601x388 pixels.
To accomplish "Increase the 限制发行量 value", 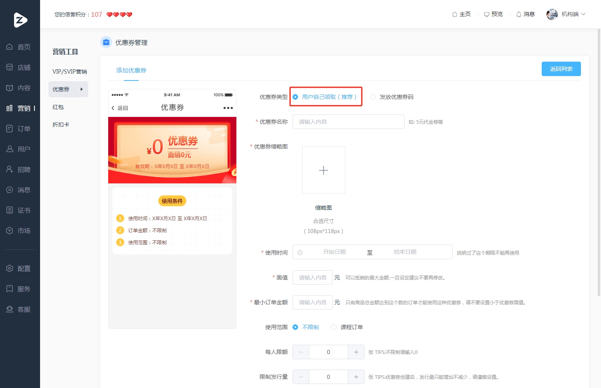I will point(356,377).
